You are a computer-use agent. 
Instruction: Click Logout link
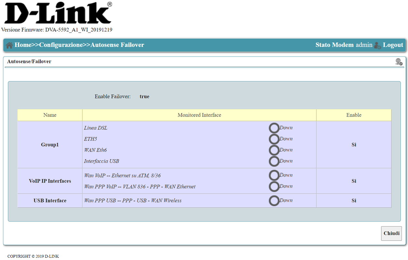click(x=393, y=45)
